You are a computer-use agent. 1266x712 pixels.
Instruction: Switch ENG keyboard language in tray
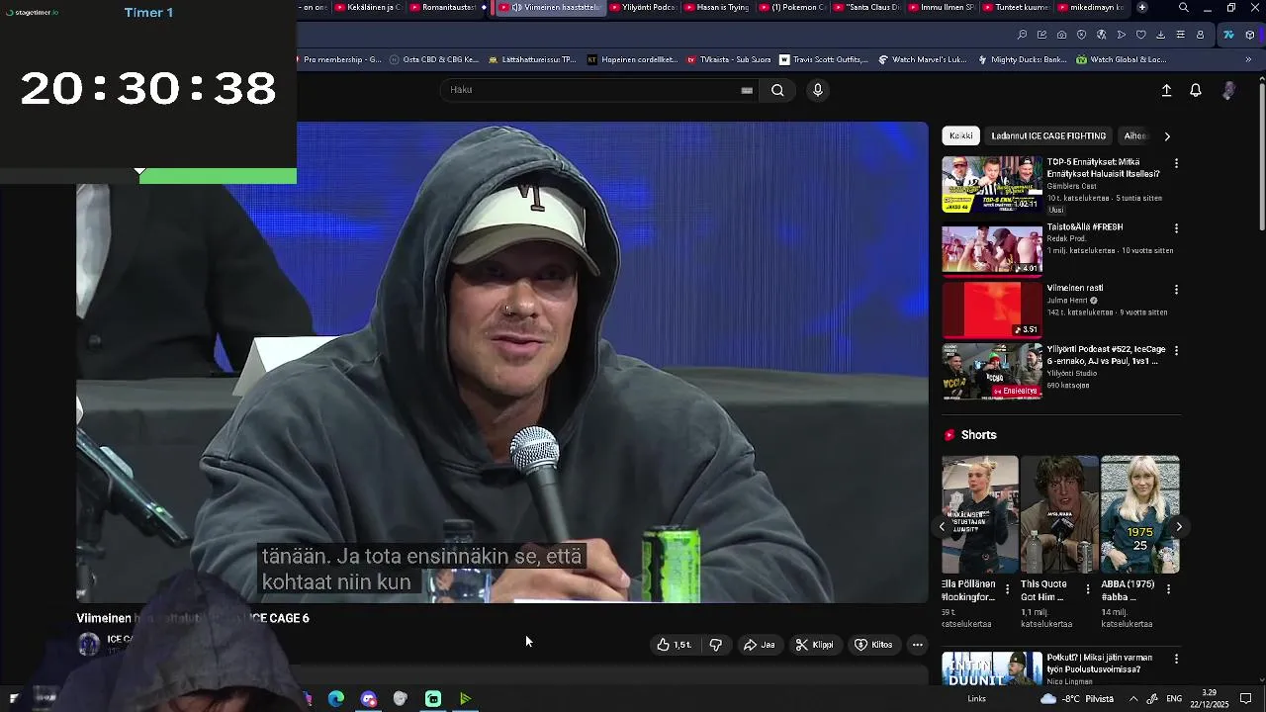tap(1174, 699)
